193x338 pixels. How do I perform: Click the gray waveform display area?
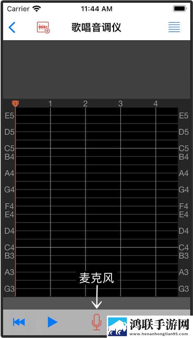point(96,70)
